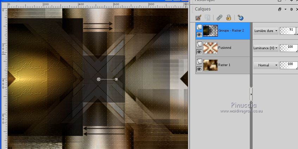Click the vertical ruler beside the canvas
Screen dimensions: 298x149
click(4, 78)
